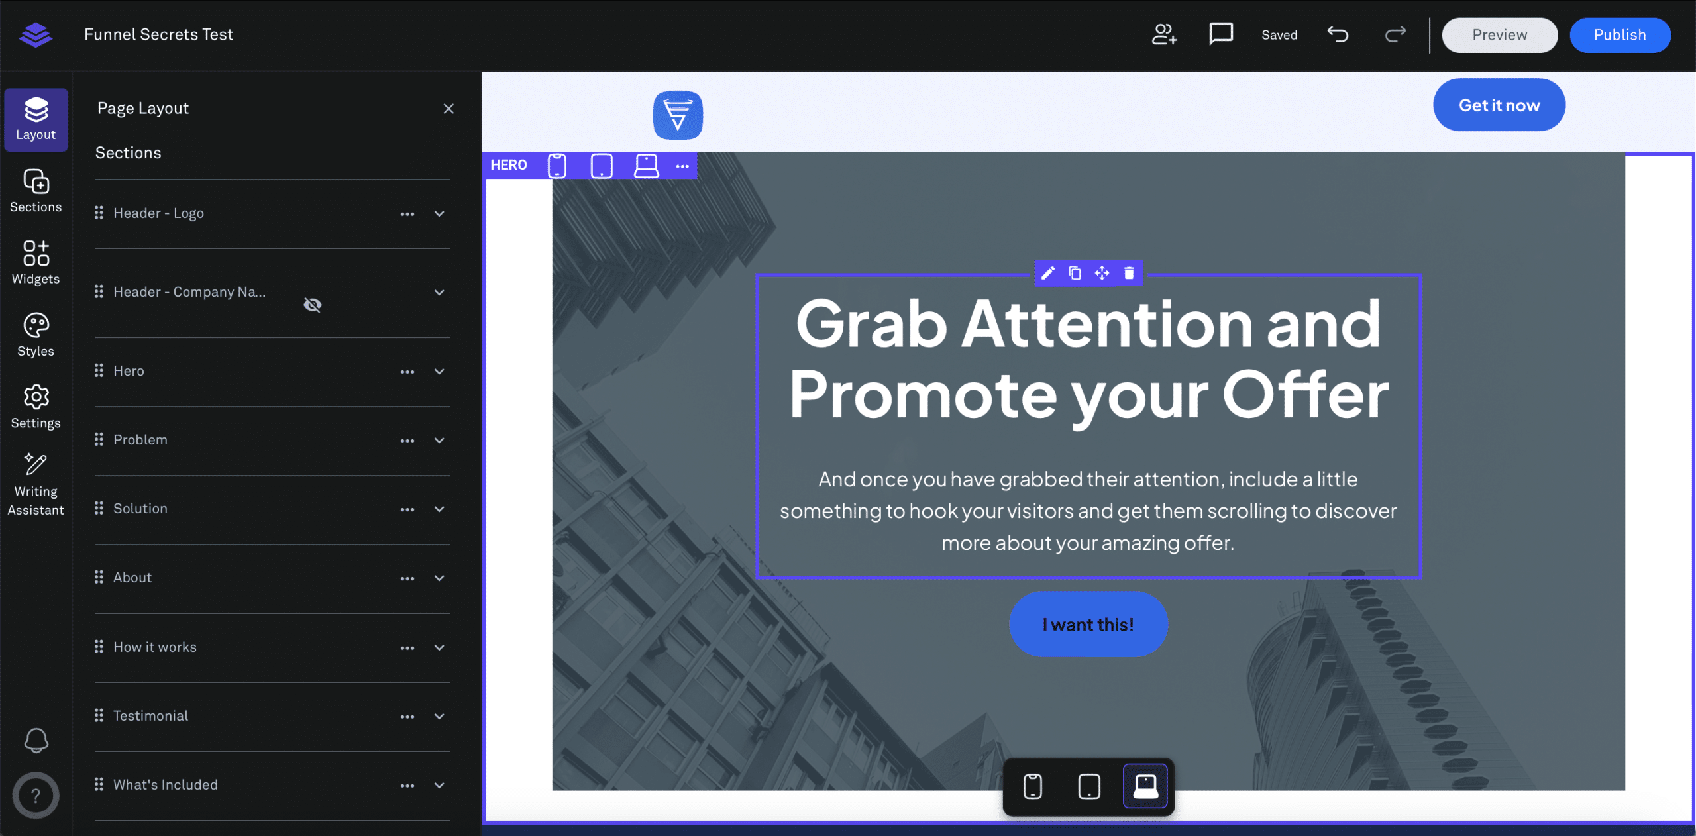Screen dimensions: 1696x836
Task: Click the Get it now button
Action: (x=1499, y=105)
